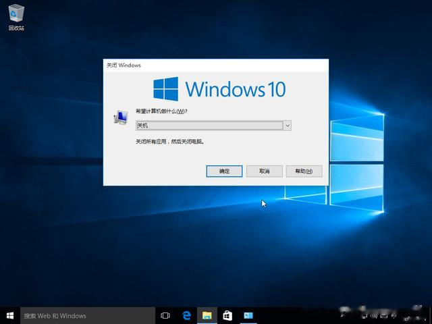Open help via the 帮助(H) button

click(x=304, y=171)
